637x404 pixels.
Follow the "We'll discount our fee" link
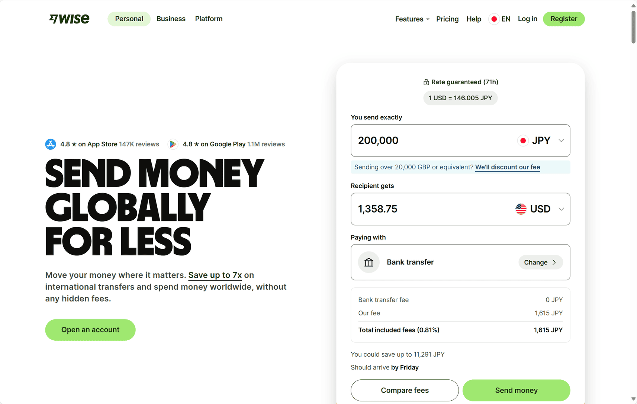(x=507, y=167)
